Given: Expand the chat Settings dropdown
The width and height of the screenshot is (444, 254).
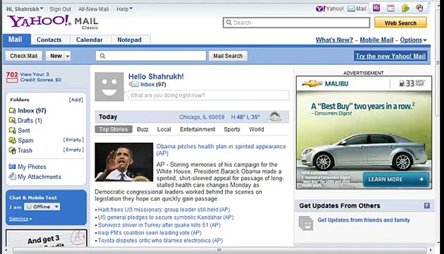Looking at the screenshot, I should tap(20, 219).
